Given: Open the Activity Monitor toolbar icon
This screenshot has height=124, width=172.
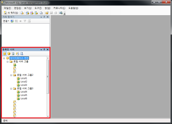Looking at the screenshot, I should (x=61, y=13).
